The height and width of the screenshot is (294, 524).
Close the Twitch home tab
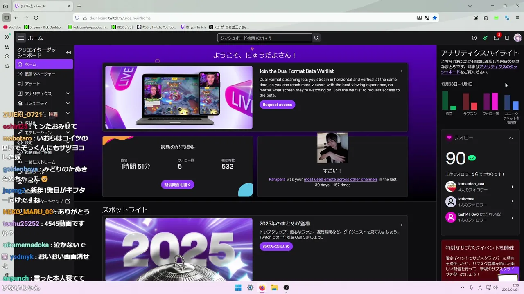[x=69, y=6]
